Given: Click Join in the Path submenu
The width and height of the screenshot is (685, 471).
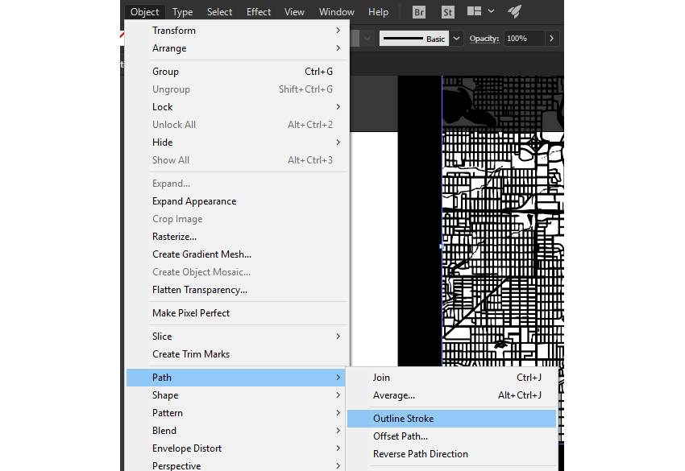Looking at the screenshot, I should [x=381, y=378].
